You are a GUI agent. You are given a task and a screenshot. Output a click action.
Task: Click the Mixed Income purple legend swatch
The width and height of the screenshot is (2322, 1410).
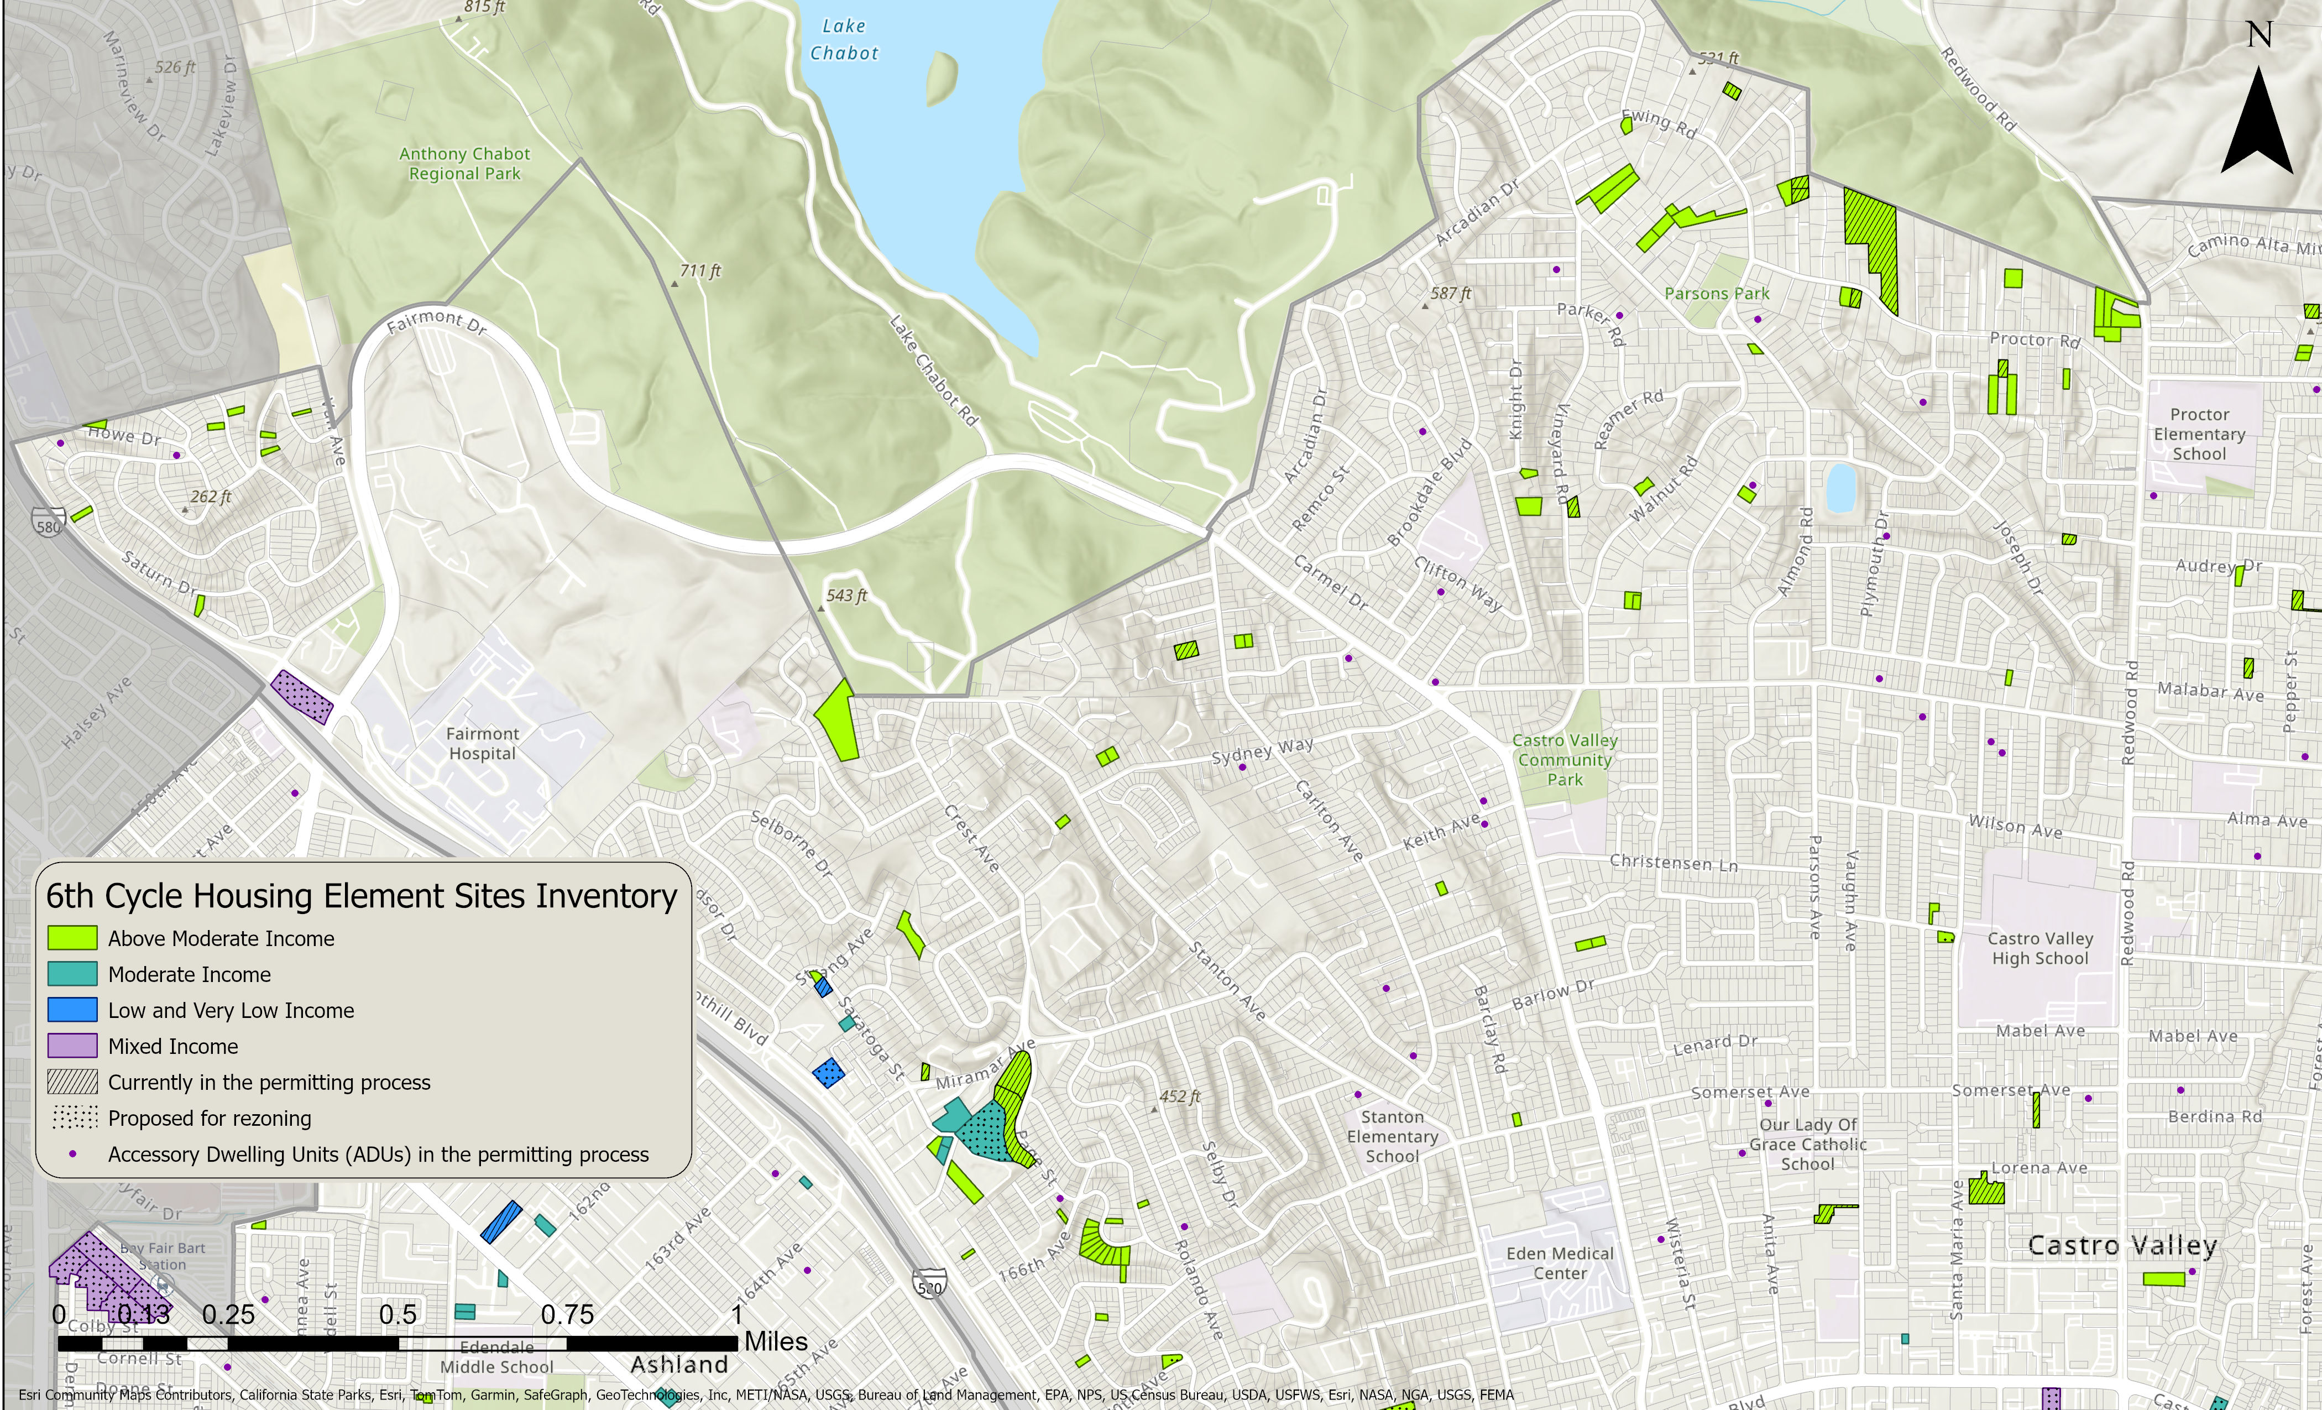coord(72,1045)
